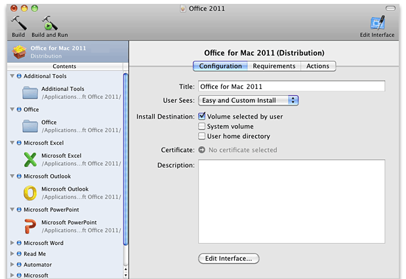406x279 pixels.
Task: Collapse the Microsoft Excel group
Action: click(x=12, y=143)
